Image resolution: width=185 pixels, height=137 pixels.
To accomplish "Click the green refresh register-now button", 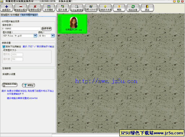I will tap(133, 8).
